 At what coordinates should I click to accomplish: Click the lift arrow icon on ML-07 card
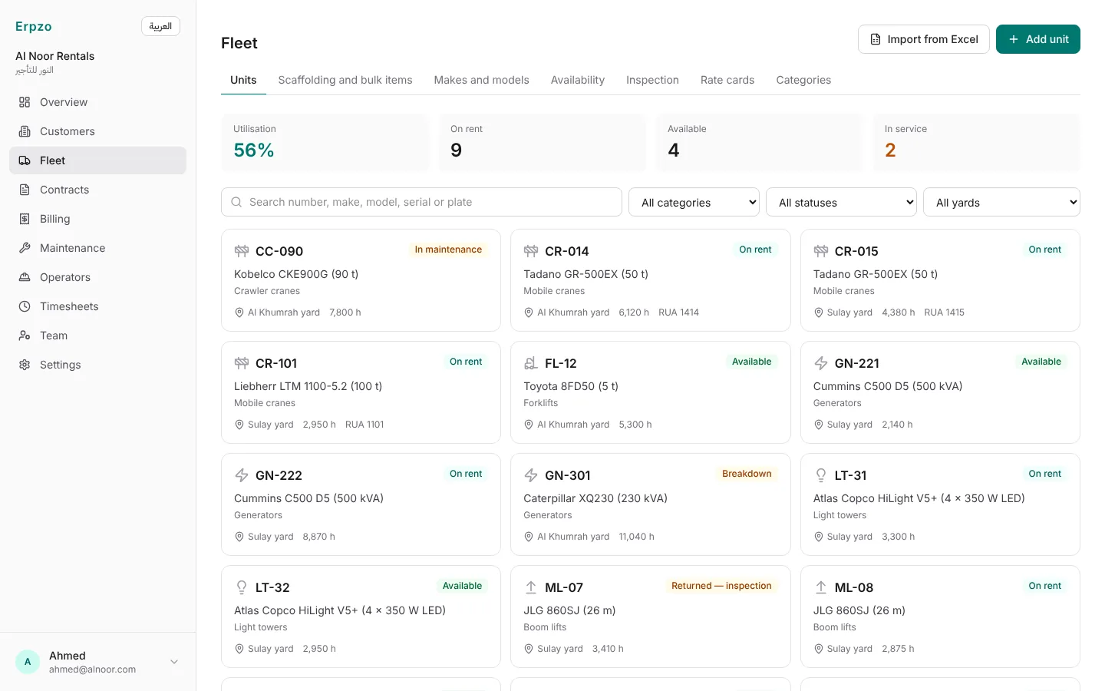(x=531, y=587)
